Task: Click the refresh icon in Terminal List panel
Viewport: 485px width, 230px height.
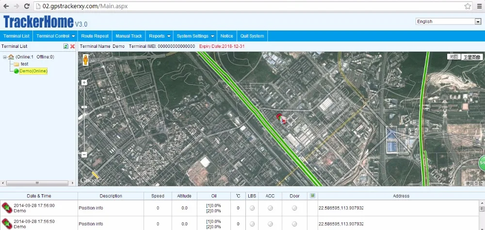Action: 66,46
